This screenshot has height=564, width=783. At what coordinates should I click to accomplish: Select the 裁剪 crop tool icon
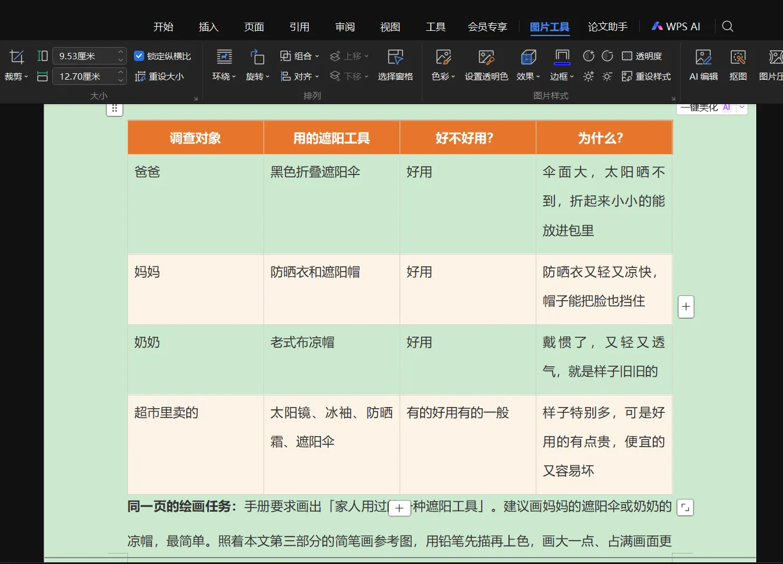coord(17,56)
